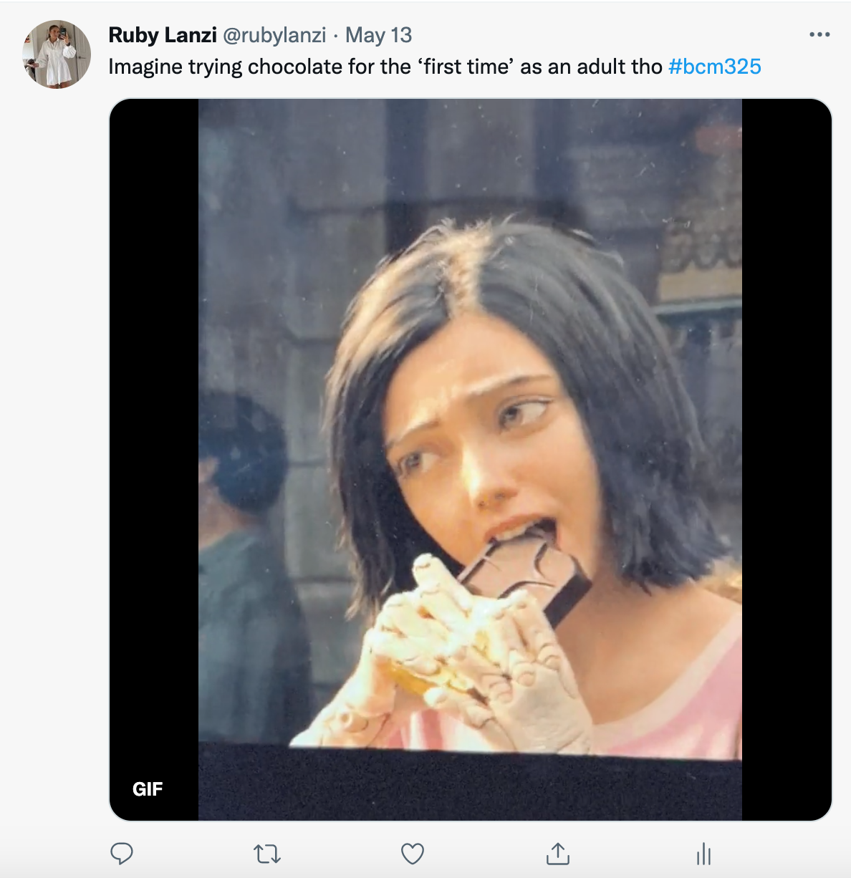Retweet the chocolate tweet
Screen dimensions: 851x878
pos(266,854)
